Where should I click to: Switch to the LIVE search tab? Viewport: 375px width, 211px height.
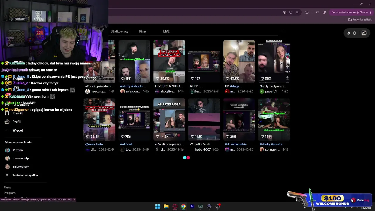coord(166,31)
